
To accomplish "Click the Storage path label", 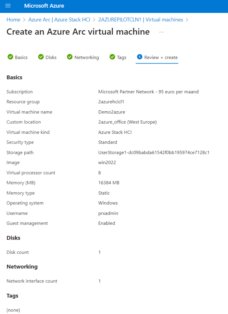I will coord(20,153).
